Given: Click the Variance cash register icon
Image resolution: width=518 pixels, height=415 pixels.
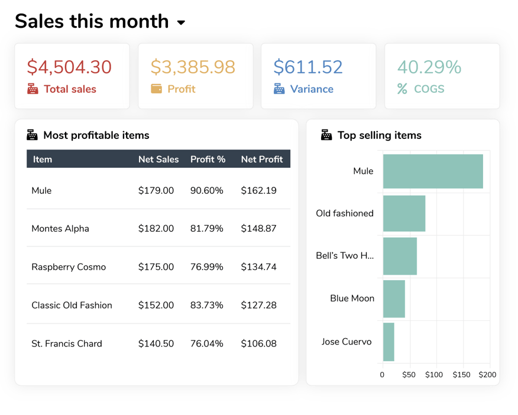Looking at the screenshot, I should pos(279,89).
